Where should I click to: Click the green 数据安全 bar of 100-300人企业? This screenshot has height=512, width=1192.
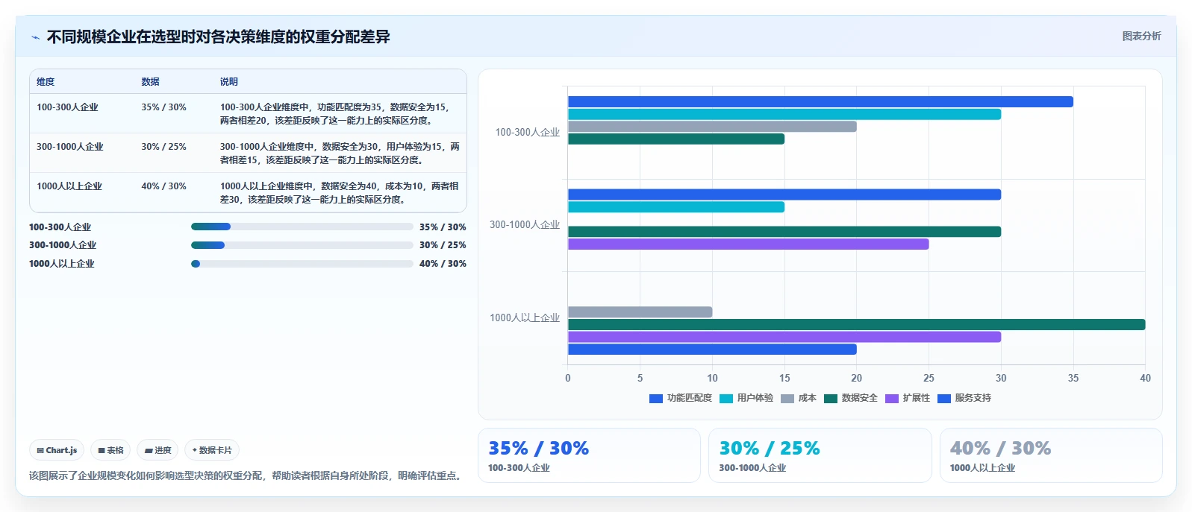[x=676, y=139]
